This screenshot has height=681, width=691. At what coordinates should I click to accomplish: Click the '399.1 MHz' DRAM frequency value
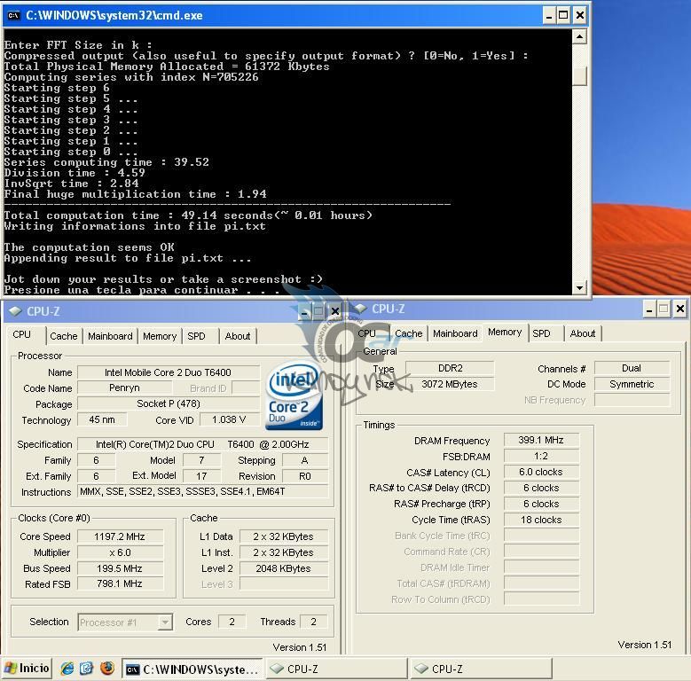click(542, 440)
